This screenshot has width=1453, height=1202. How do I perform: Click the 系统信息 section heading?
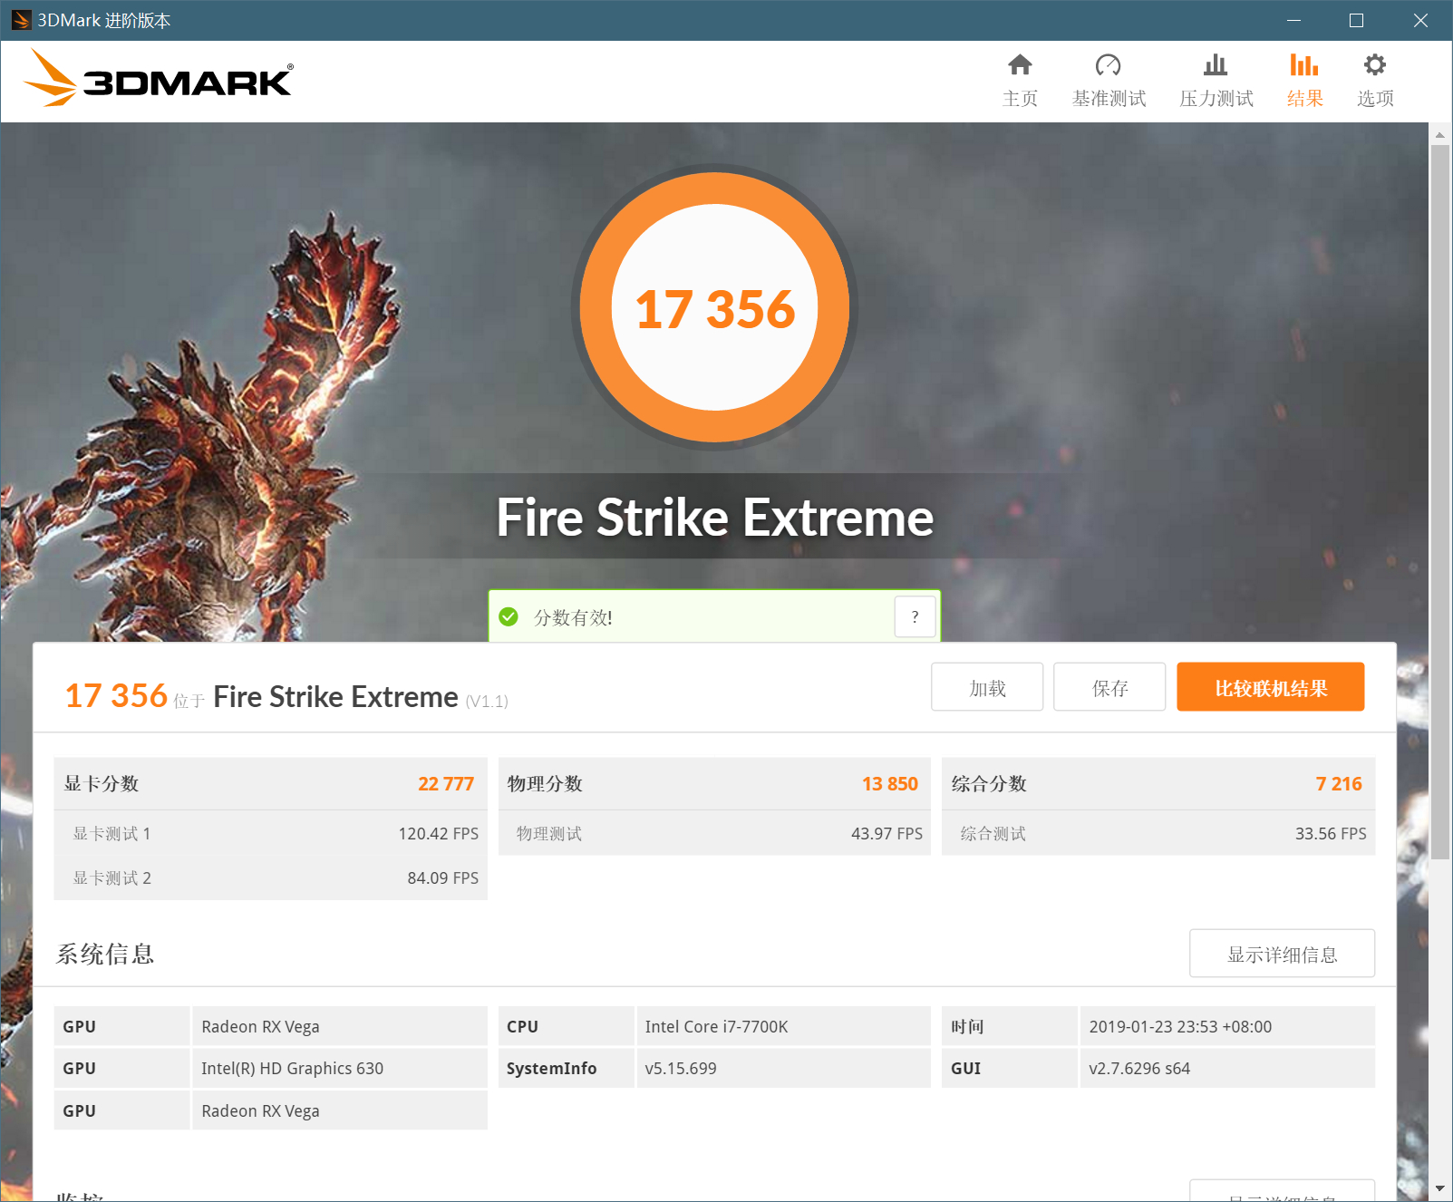105,954
